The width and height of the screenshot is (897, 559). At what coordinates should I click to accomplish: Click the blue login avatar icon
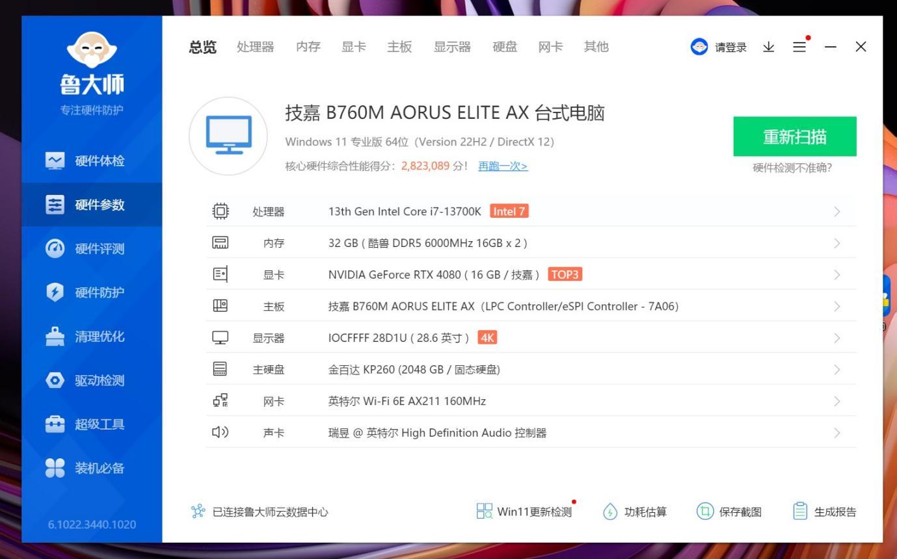pos(699,47)
